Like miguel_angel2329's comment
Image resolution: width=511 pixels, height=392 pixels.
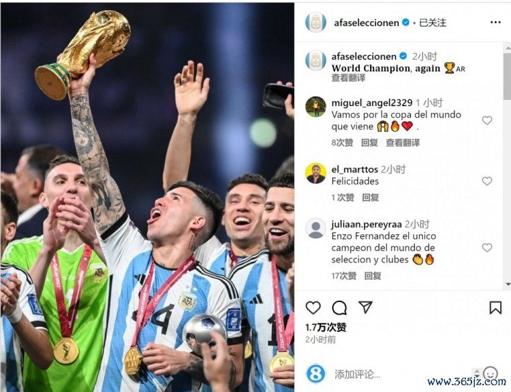pyautogui.click(x=487, y=120)
